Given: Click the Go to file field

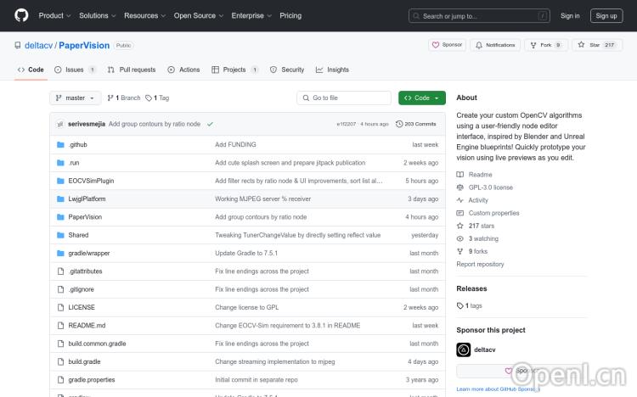Looking at the screenshot, I should [345, 98].
